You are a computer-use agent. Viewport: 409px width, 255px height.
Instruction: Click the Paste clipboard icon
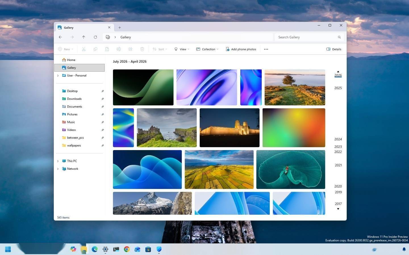107,49
